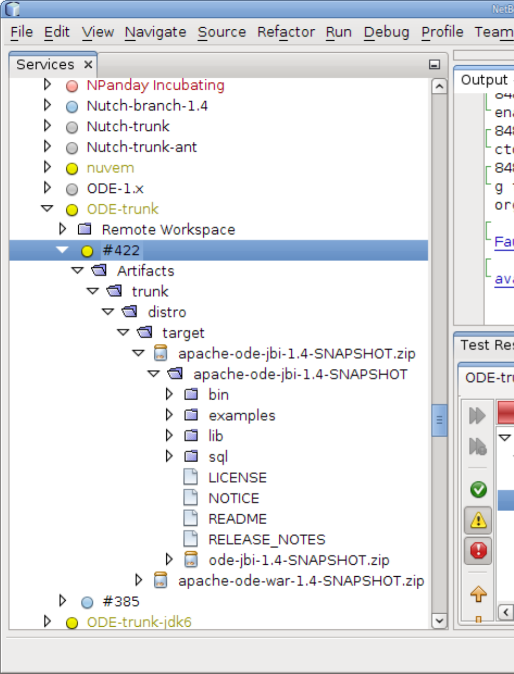Image resolution: width=514 pixels, height=674 pixels.
Task: Click the blue status ball beside Nutch-branch-1.4
Action: 72,106
